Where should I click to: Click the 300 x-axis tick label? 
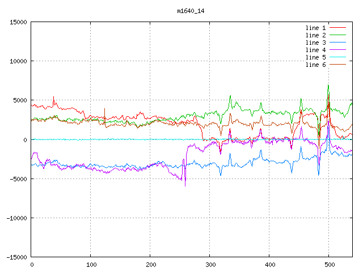click(210, 265)
